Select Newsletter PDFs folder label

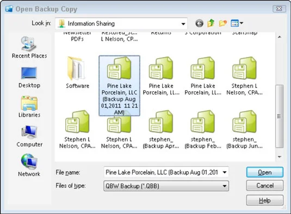[x=77, y=36]
